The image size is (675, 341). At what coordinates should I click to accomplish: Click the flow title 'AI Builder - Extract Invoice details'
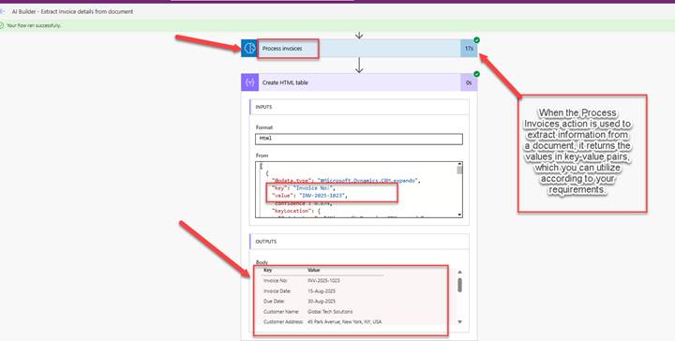pos(72,11)
